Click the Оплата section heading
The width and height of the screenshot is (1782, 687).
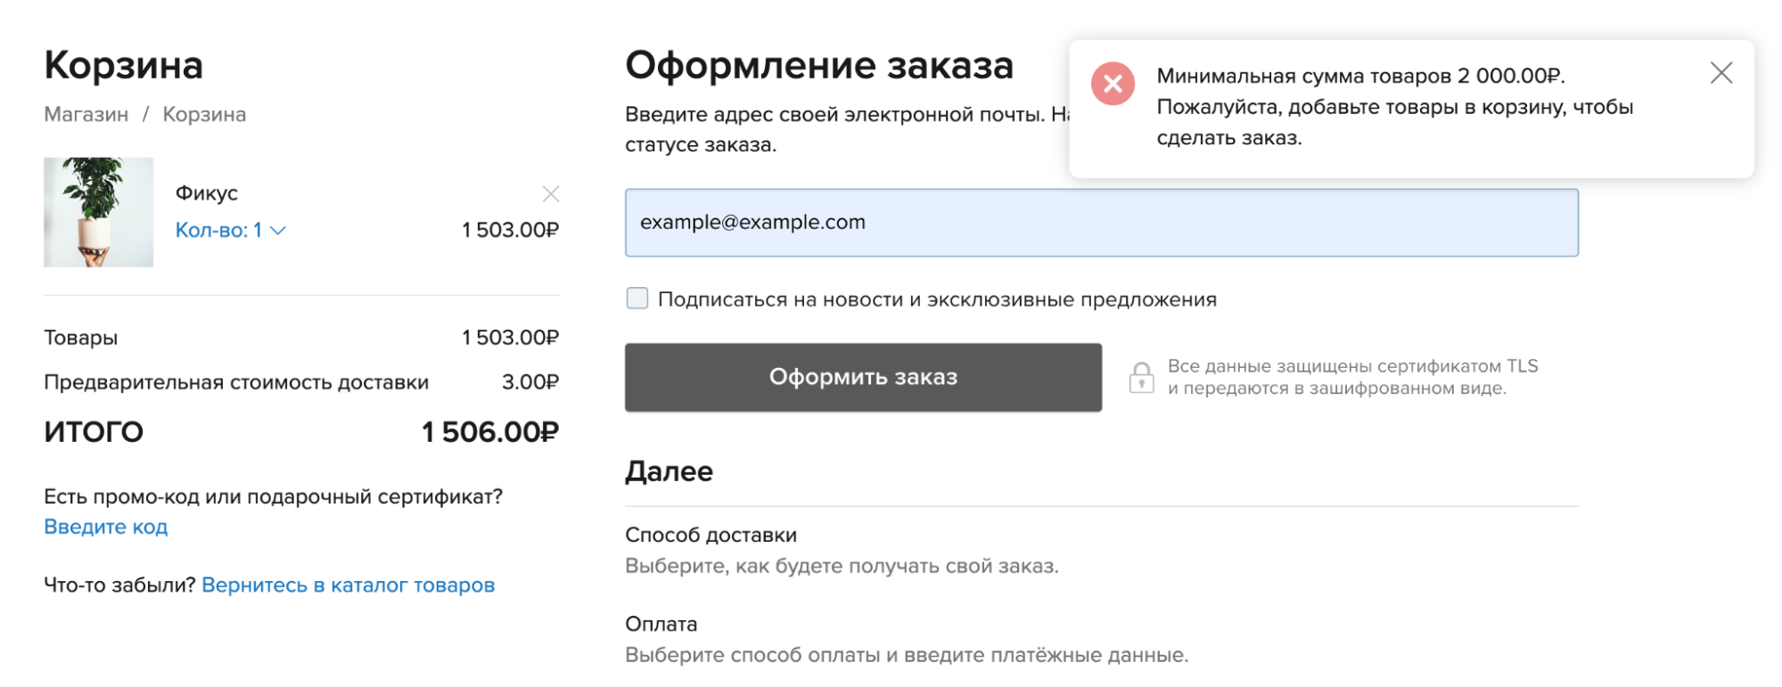pos(661,624)
